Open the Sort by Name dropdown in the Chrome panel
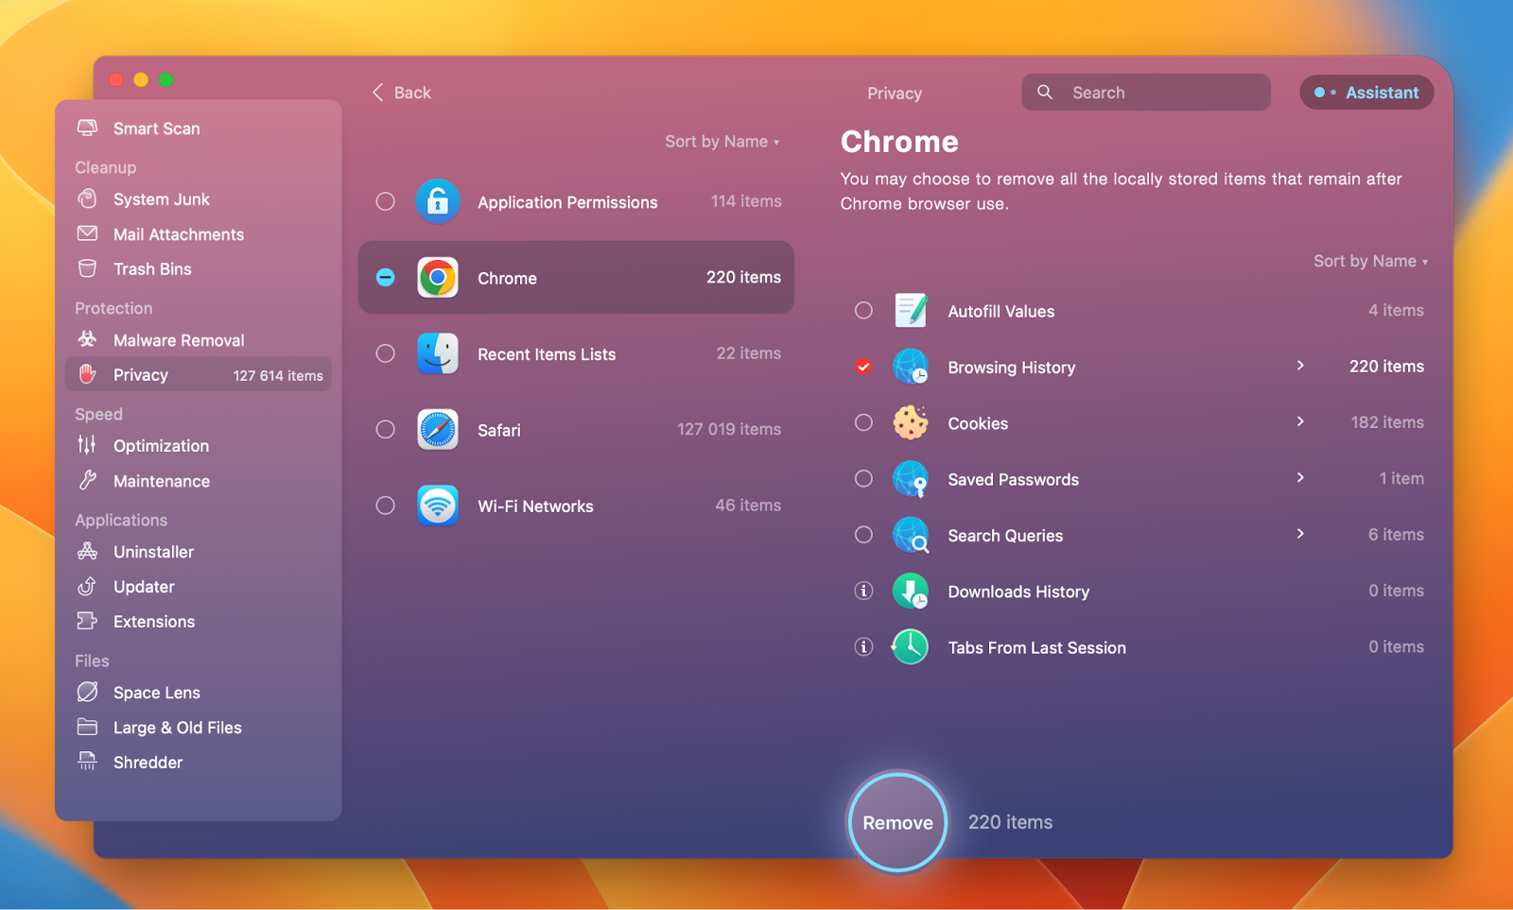 1370,261
